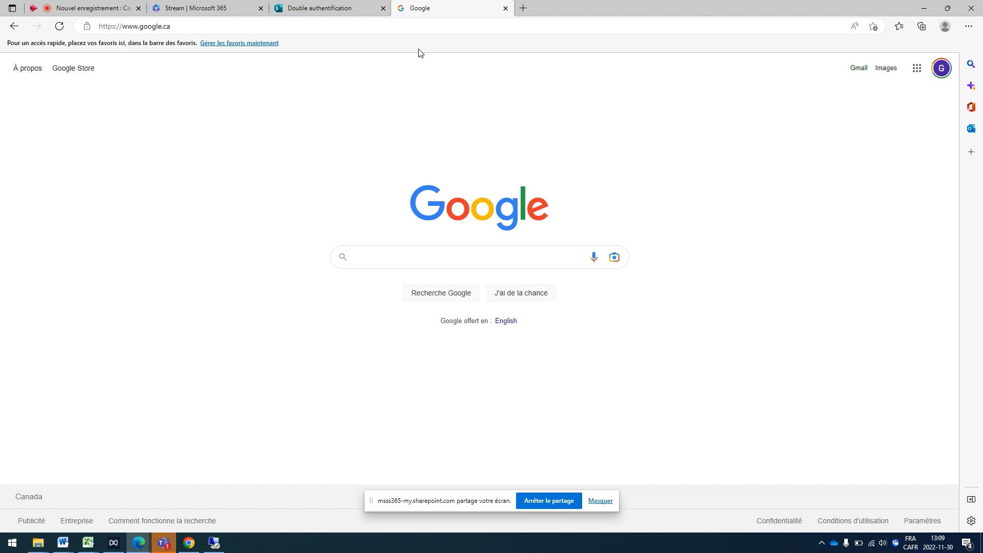
Task: Switch to Stream | Microsoft 365 tab
Action: pos(205,8)
